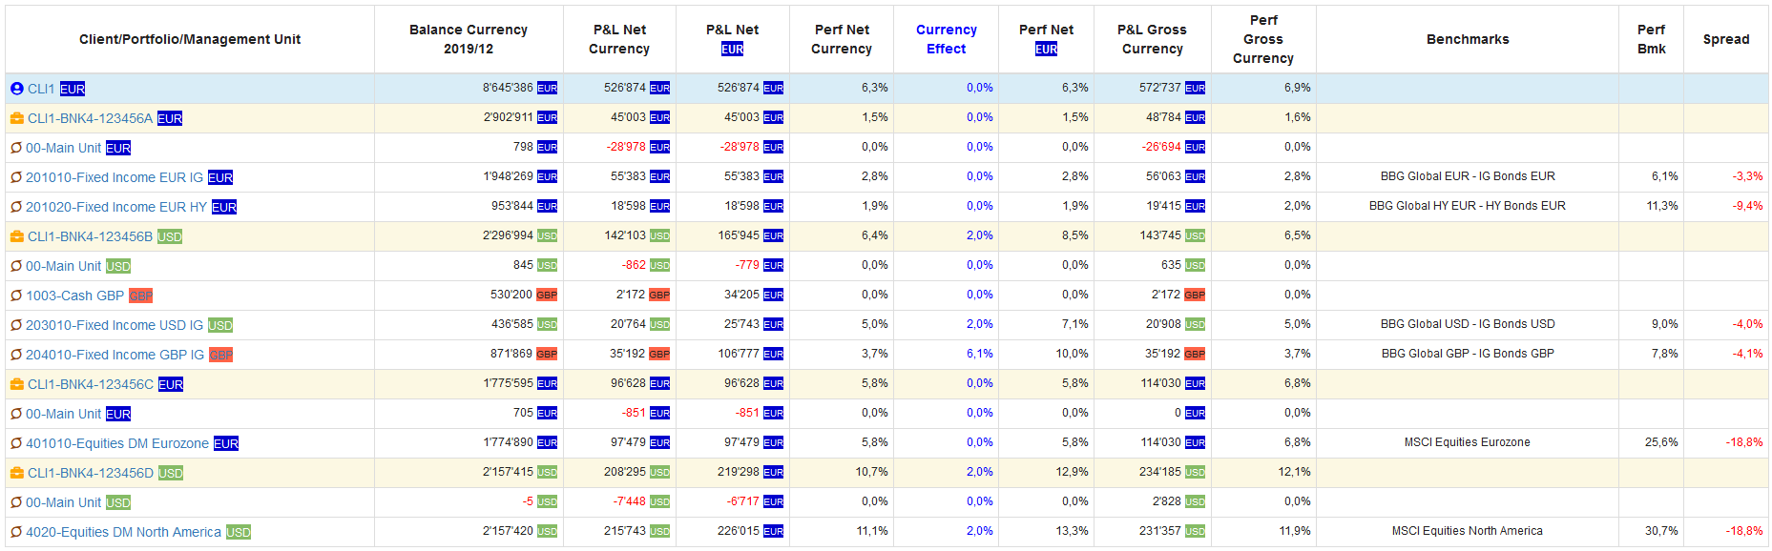Viewport: 1772px width, 551px height.
Task: Click the Balance Currency 2019/12 column header
Action: click(x=468, y=39)
